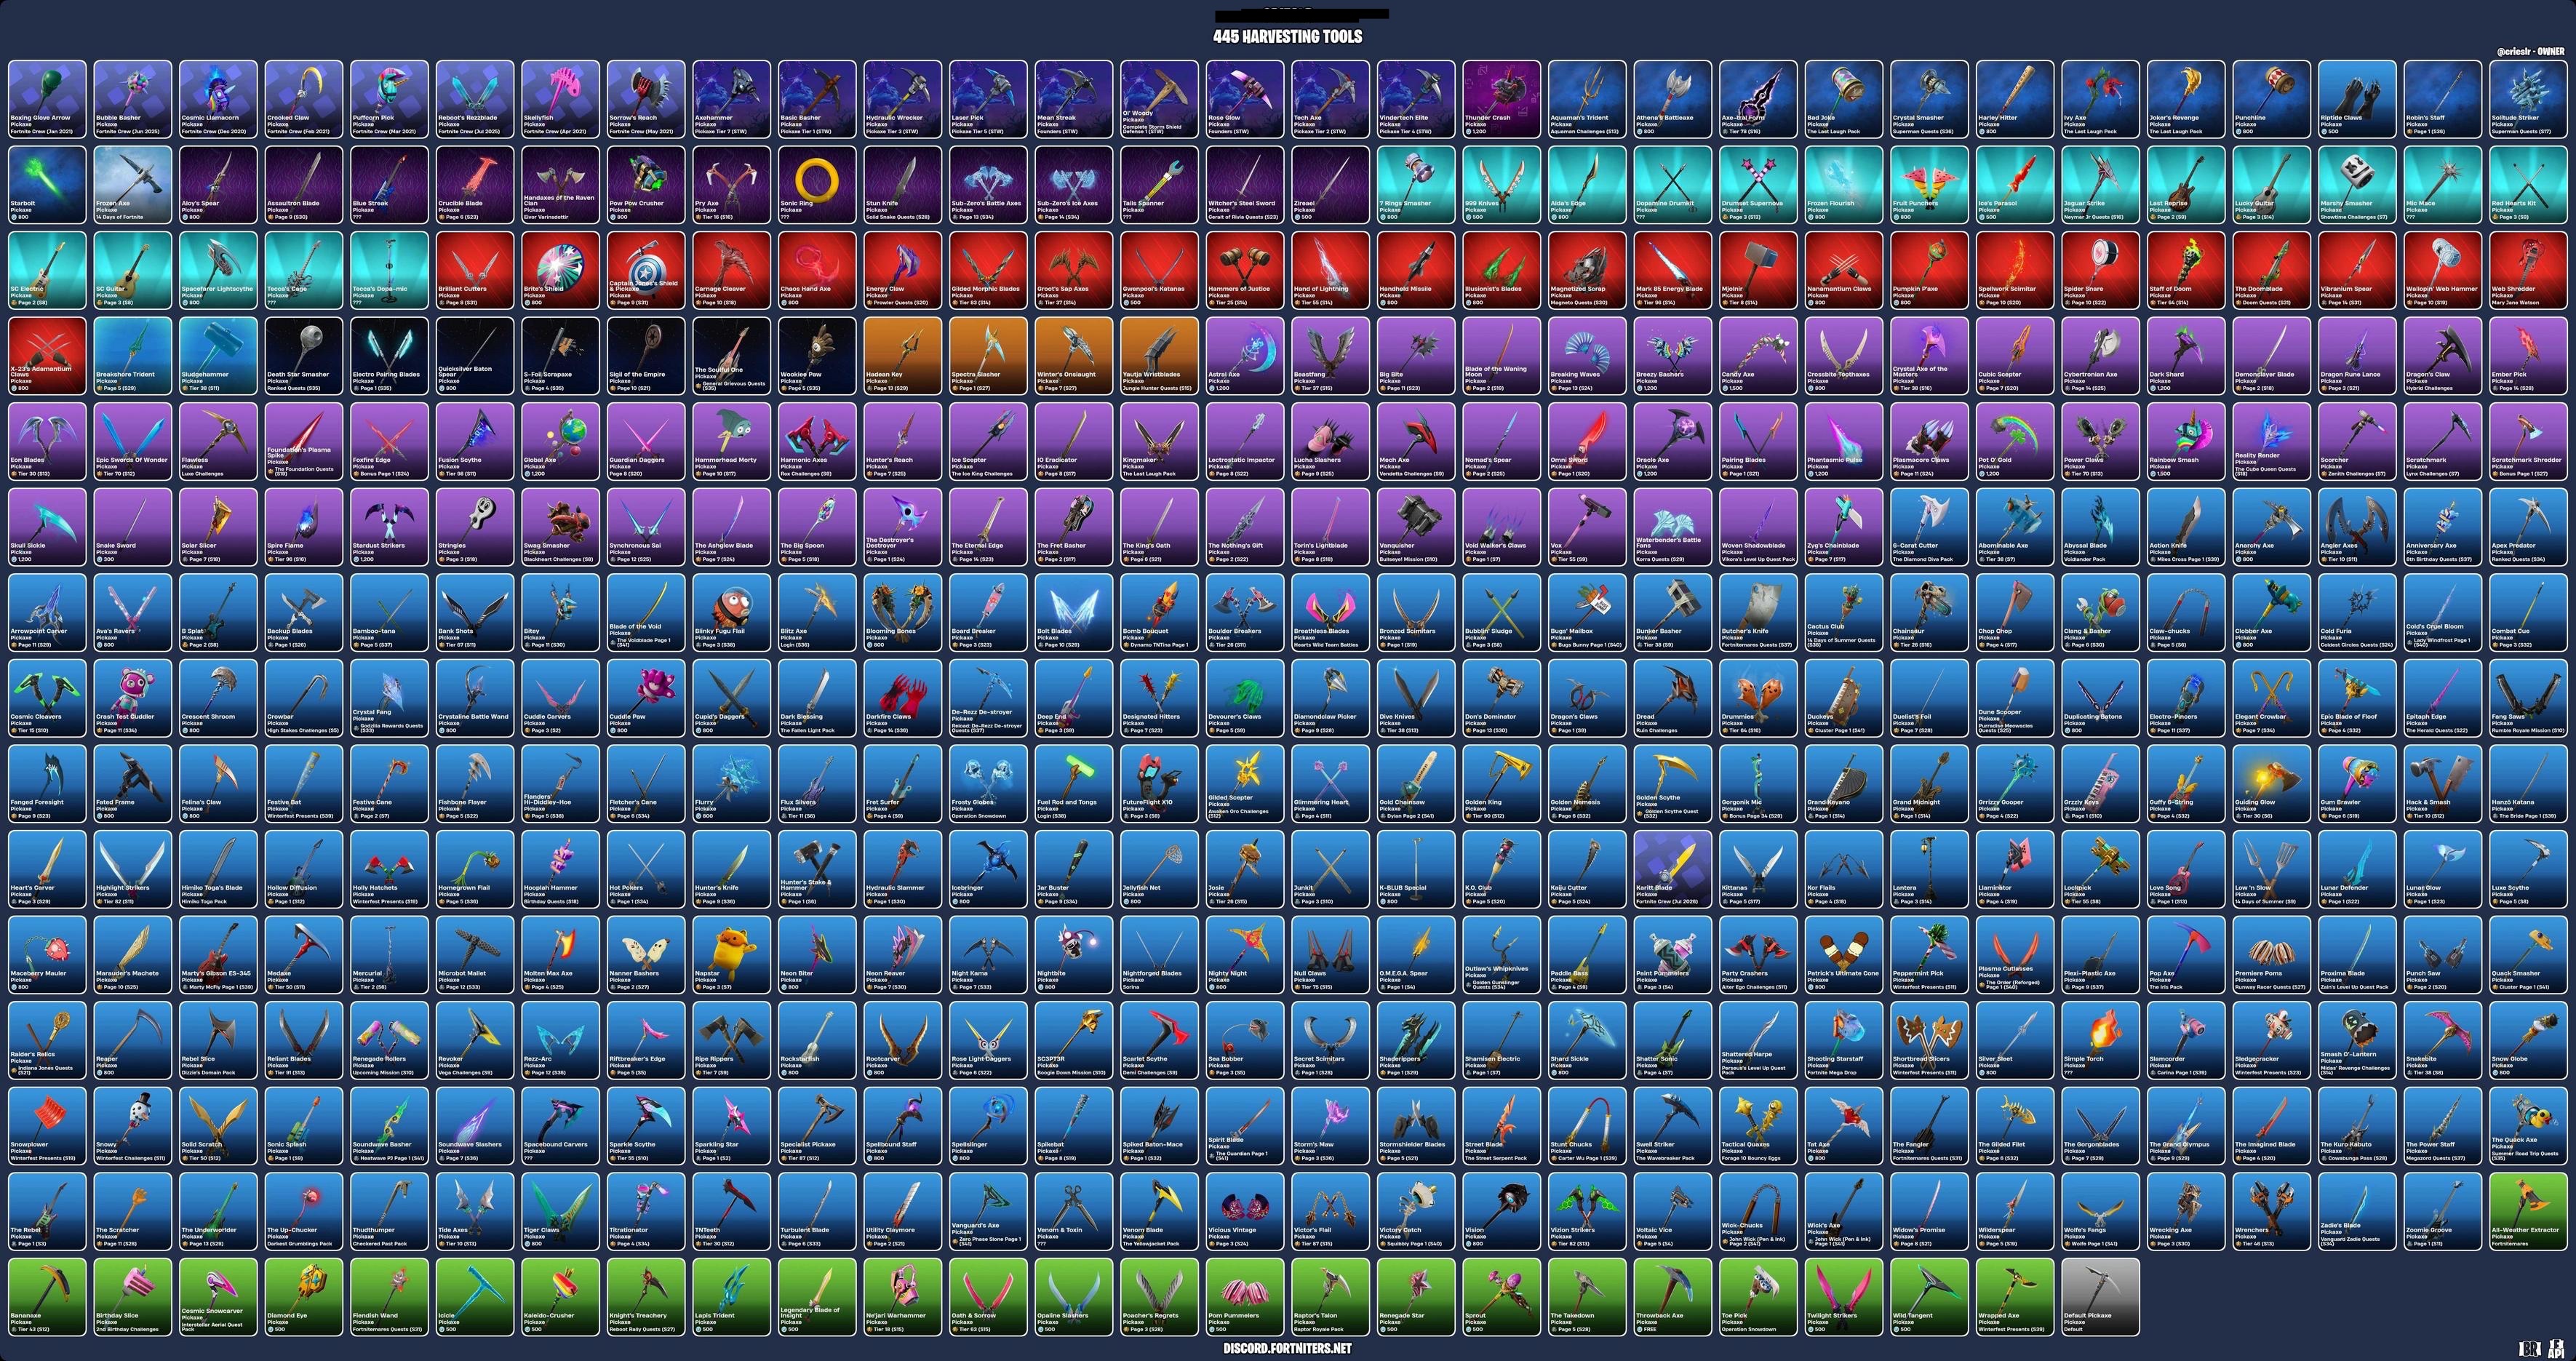Screen dimensions: 2576x1361
Task: Choose the Spider Snare card
Action: tap(2099, 270)
